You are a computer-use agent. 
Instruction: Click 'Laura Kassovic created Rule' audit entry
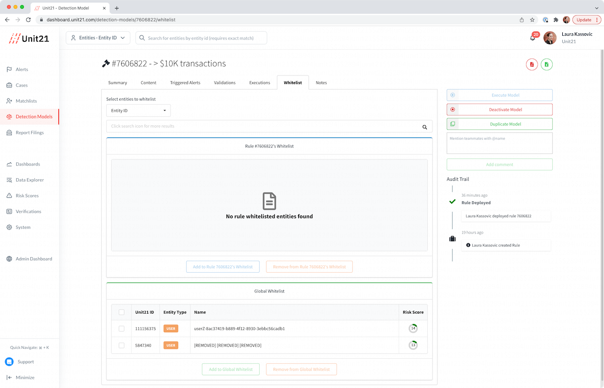click(506, 245)
